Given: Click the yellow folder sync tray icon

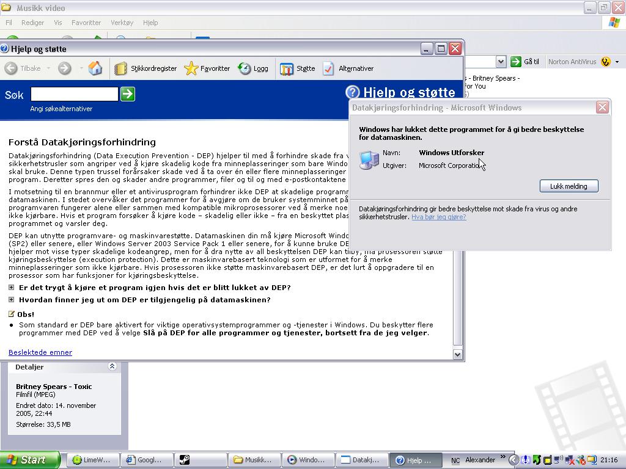Looking at the screenshot, I should tap(592, 460).
